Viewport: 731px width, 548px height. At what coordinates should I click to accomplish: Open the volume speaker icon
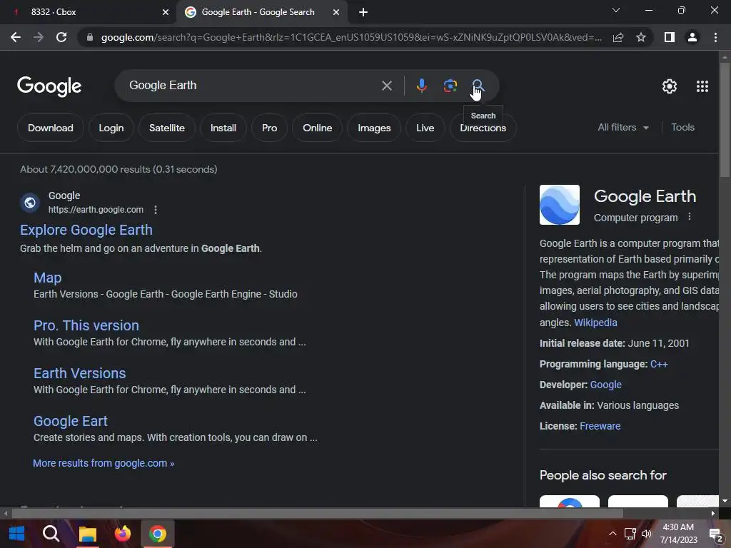646,534
